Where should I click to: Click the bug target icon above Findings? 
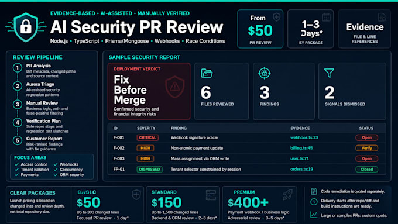click(264, 73)
